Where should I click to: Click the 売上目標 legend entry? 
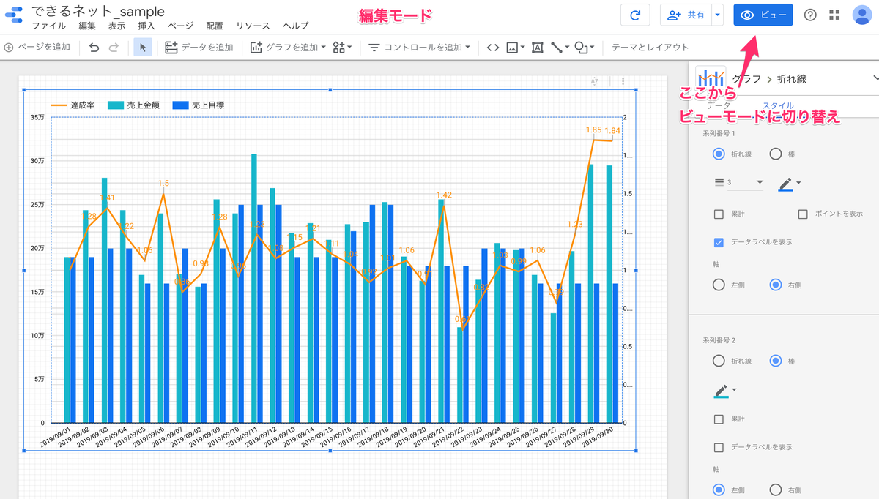click(199, 105)
